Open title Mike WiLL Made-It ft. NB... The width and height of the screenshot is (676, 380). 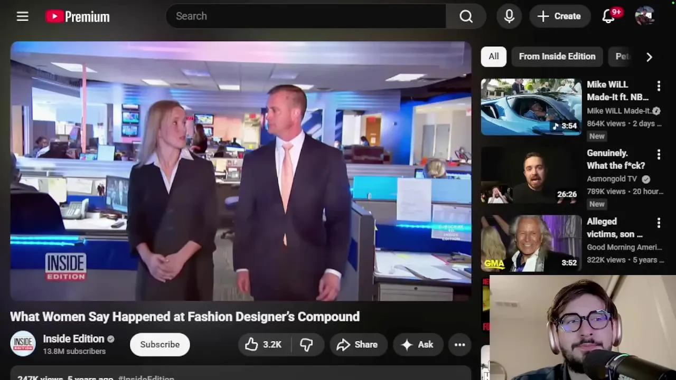point(617,91)
